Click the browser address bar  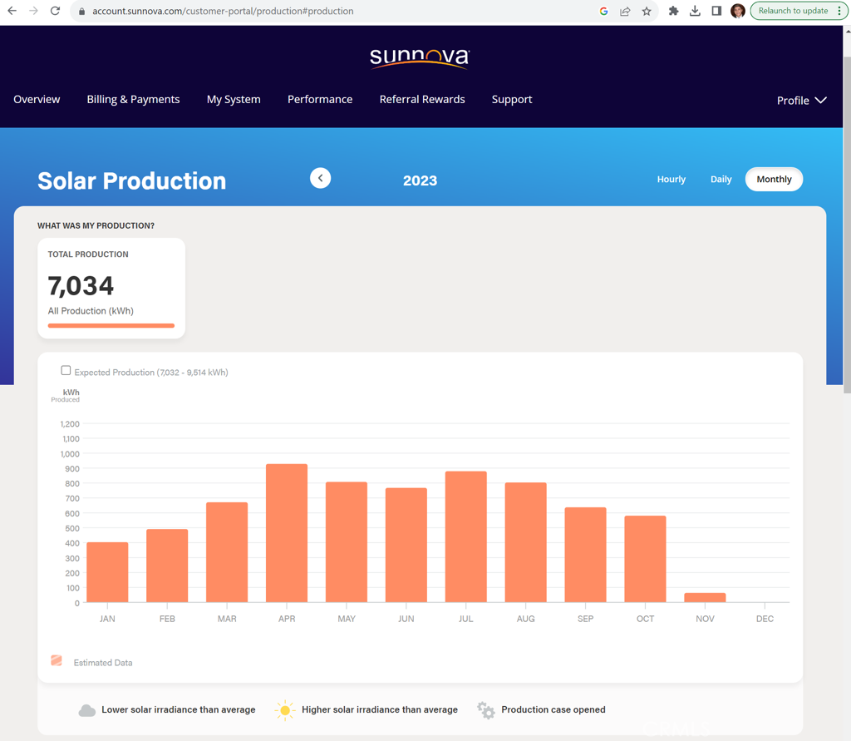pos(332,11)
